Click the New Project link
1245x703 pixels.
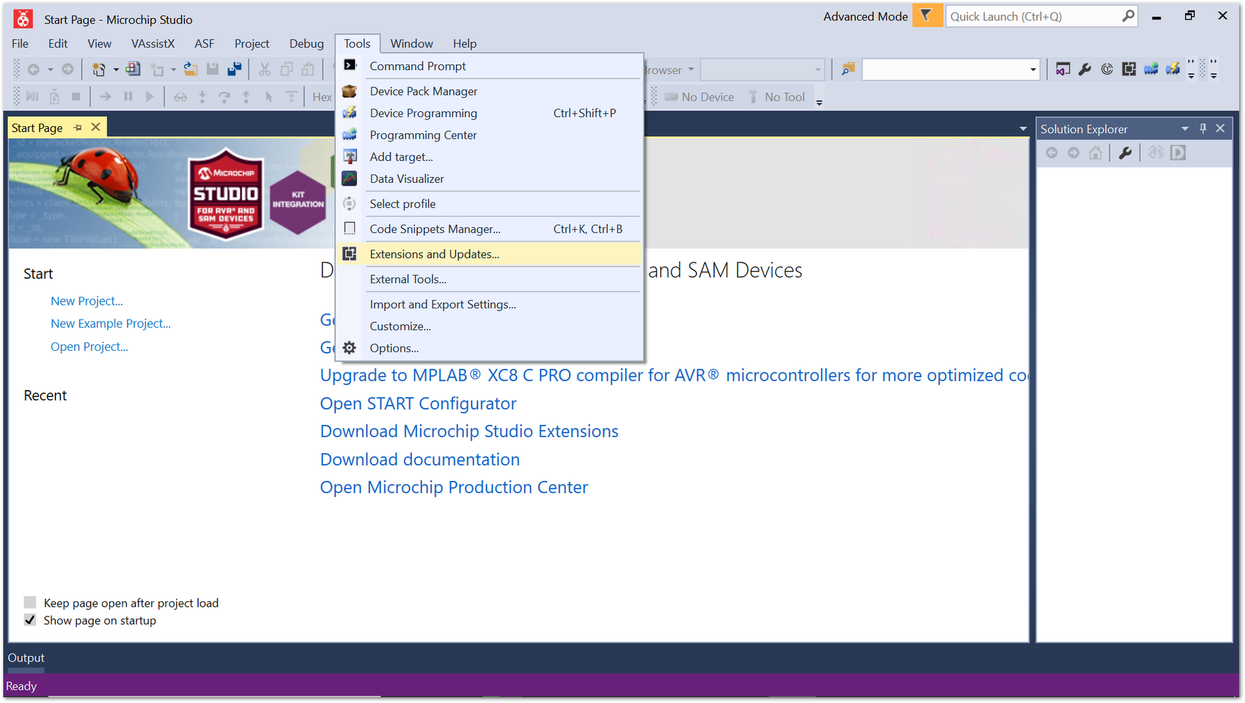pos(87,301)
